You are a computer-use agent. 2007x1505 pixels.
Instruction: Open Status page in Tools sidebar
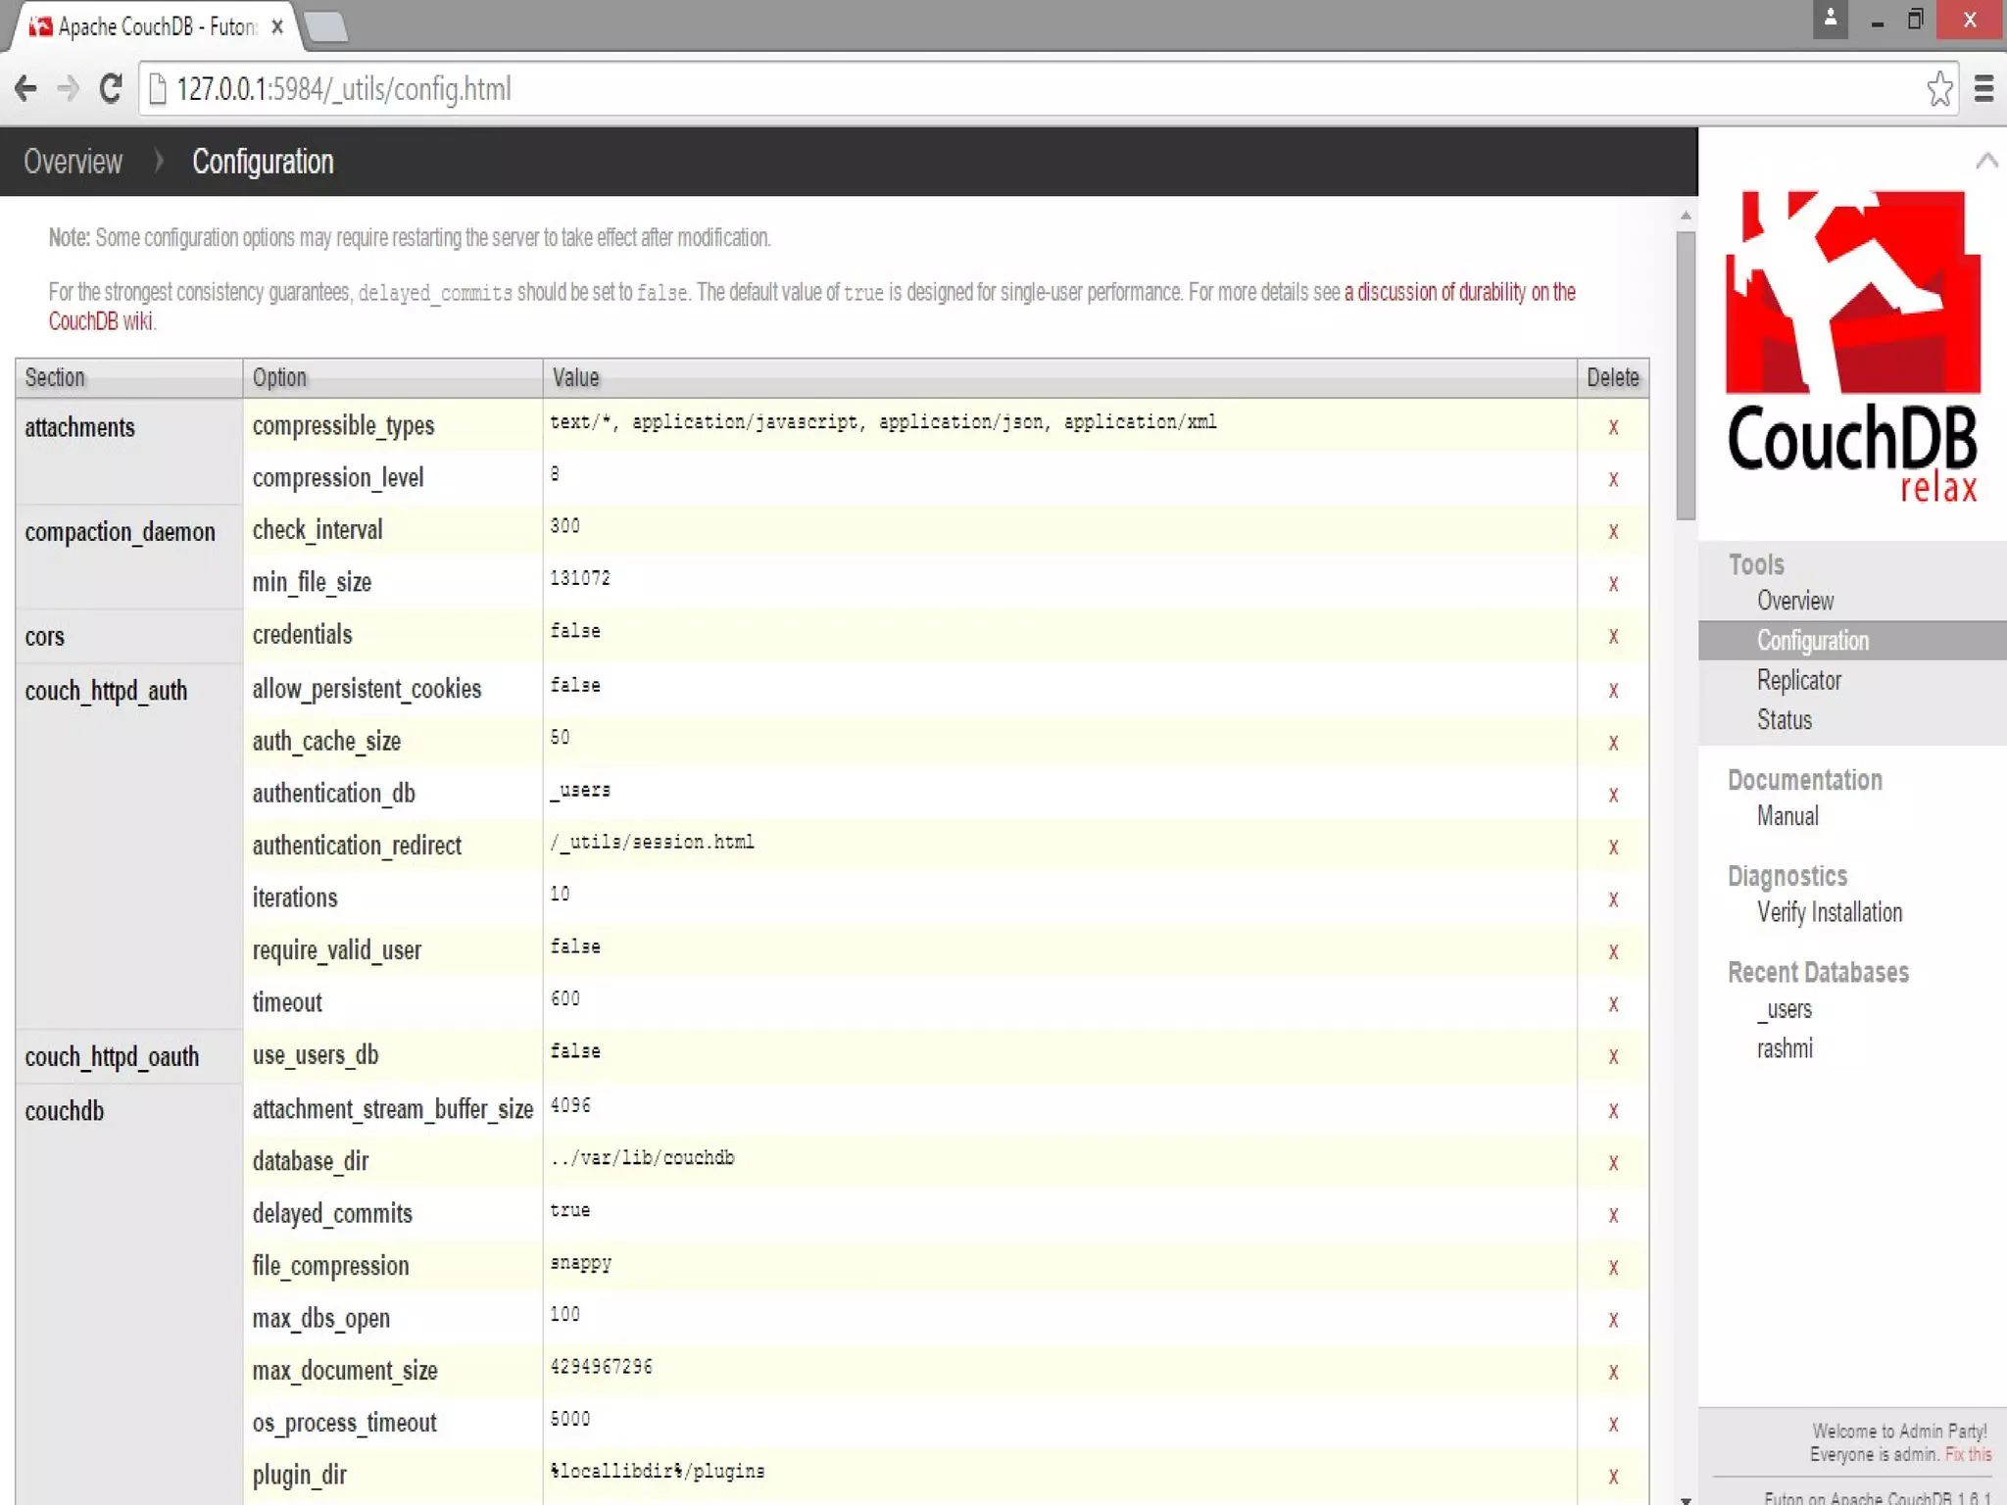pos(1784,720)
